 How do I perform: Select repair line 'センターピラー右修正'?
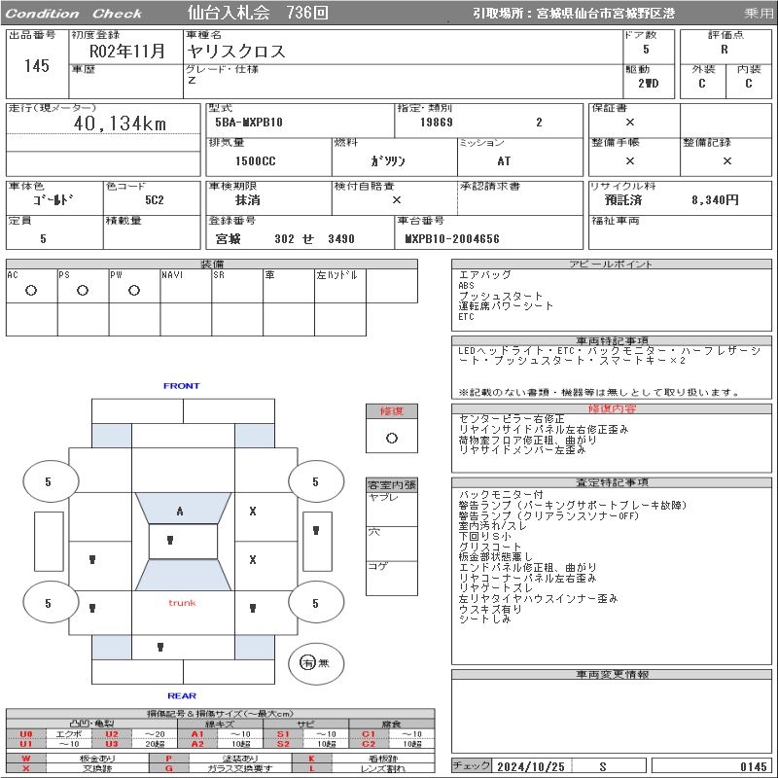[x=512, y=419]
